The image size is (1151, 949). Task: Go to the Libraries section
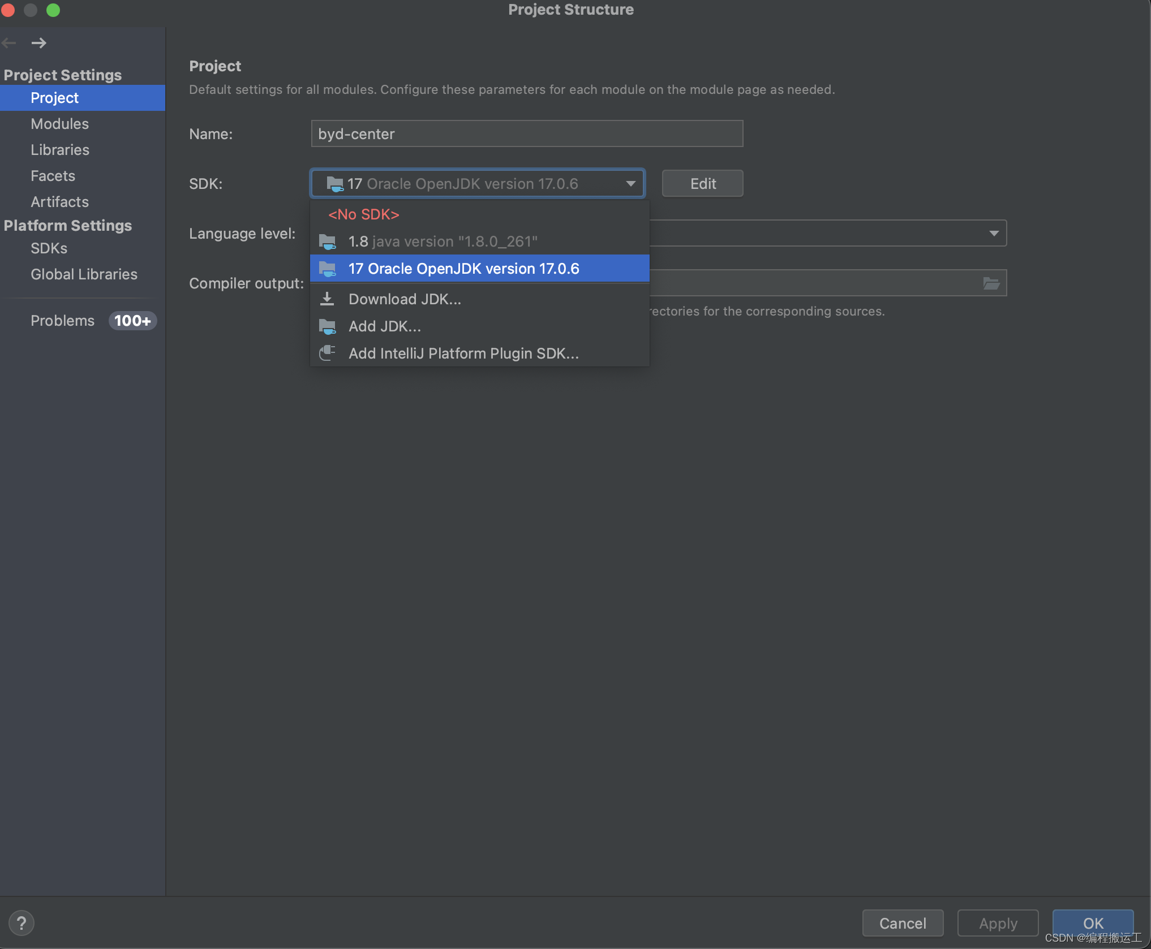(59, 150)
